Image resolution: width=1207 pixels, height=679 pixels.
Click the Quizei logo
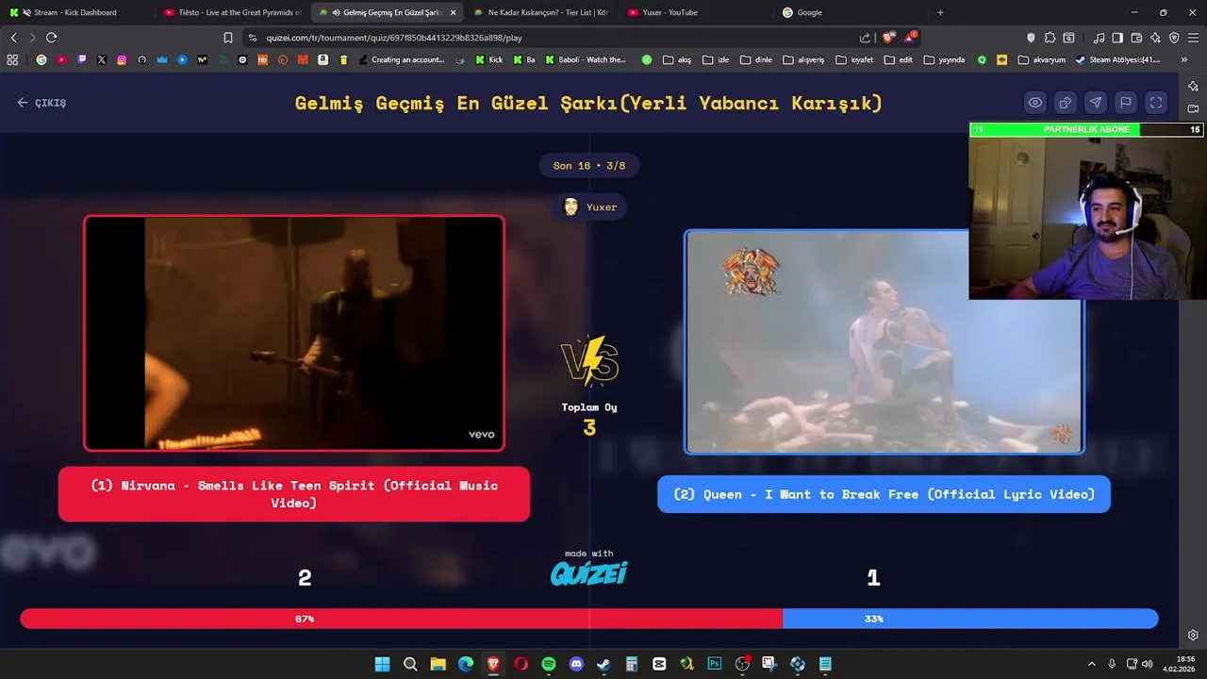589,573
